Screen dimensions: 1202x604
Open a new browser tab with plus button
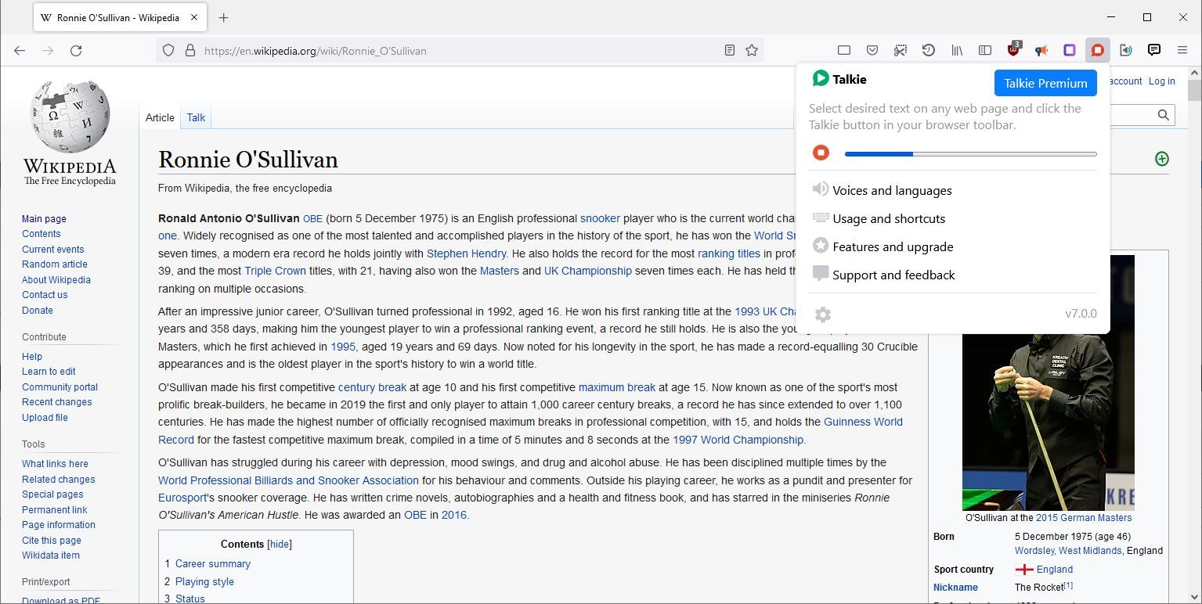click(224, 17)
